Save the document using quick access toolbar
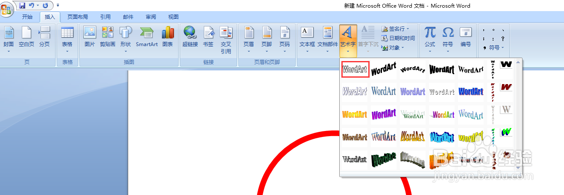The width and height of the screenshot is (564, 195). coord(22,6)
